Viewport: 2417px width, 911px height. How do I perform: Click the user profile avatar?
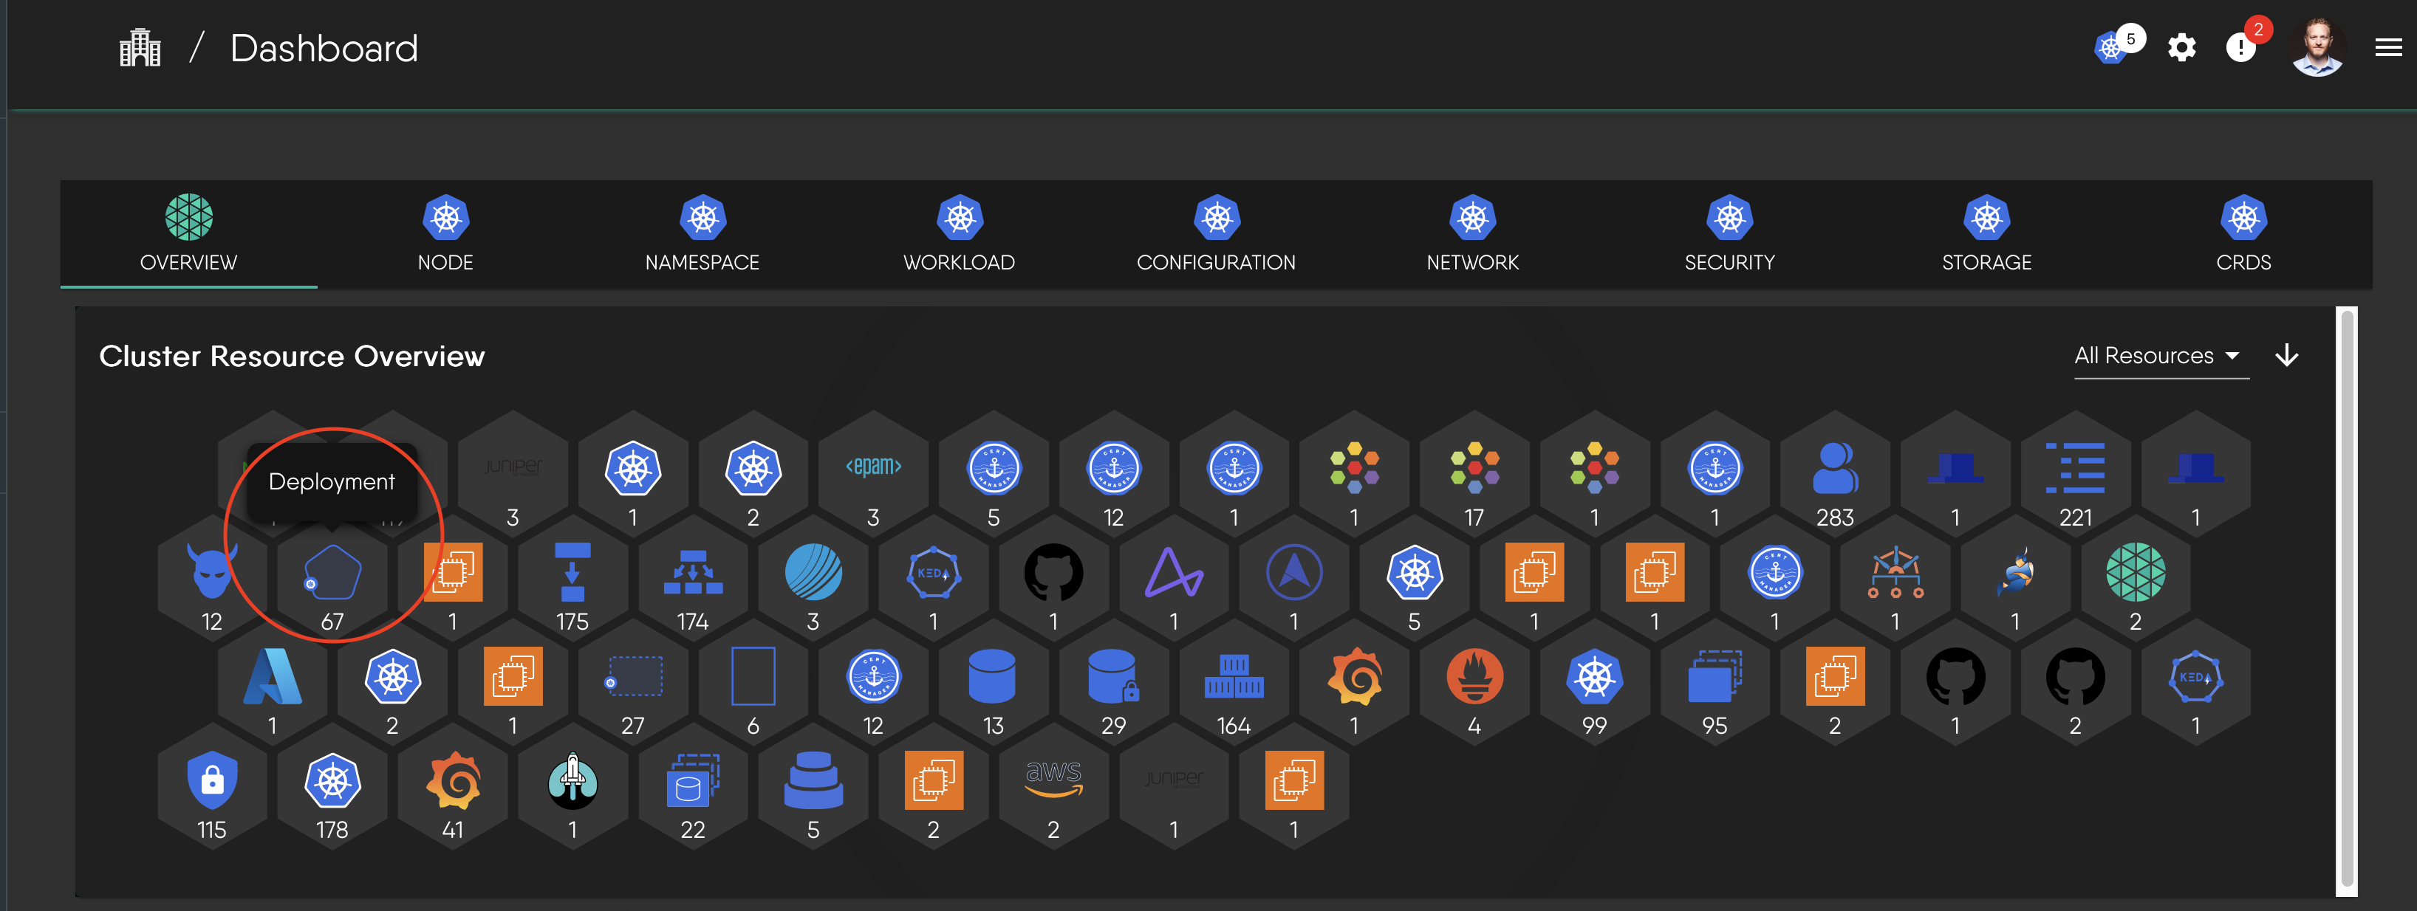point(2317,48)
